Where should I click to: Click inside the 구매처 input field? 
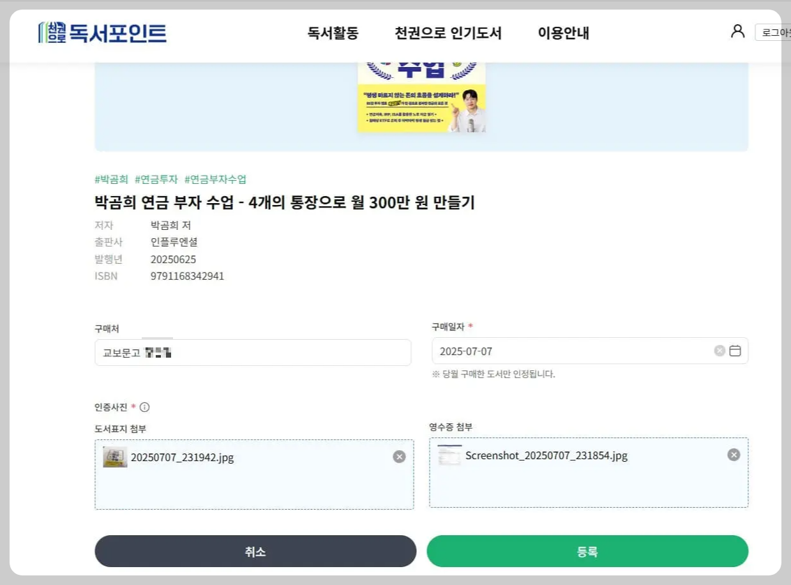[253, 352]
